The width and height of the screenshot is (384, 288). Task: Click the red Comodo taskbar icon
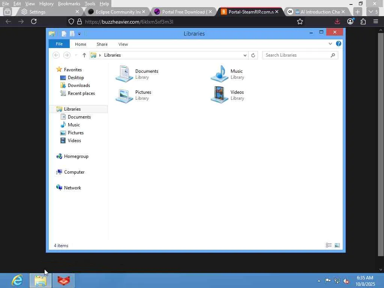tap(64, 280)
